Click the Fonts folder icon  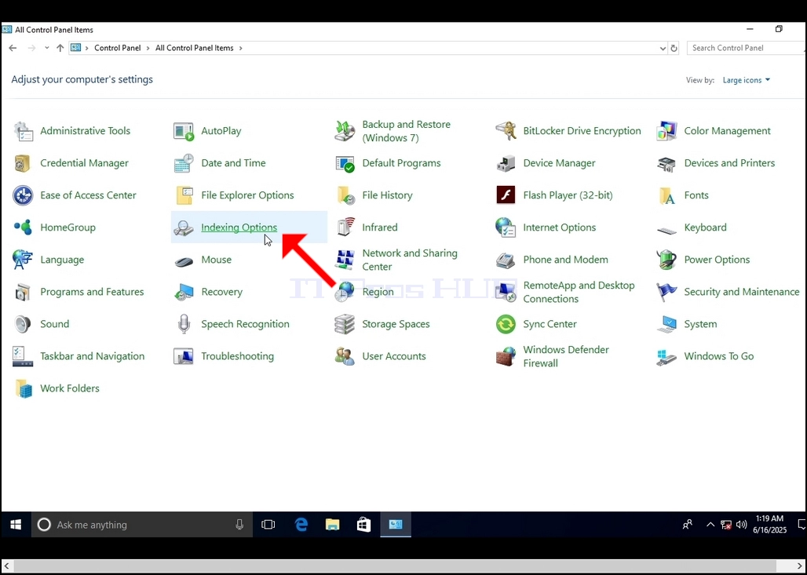[667, 195]
